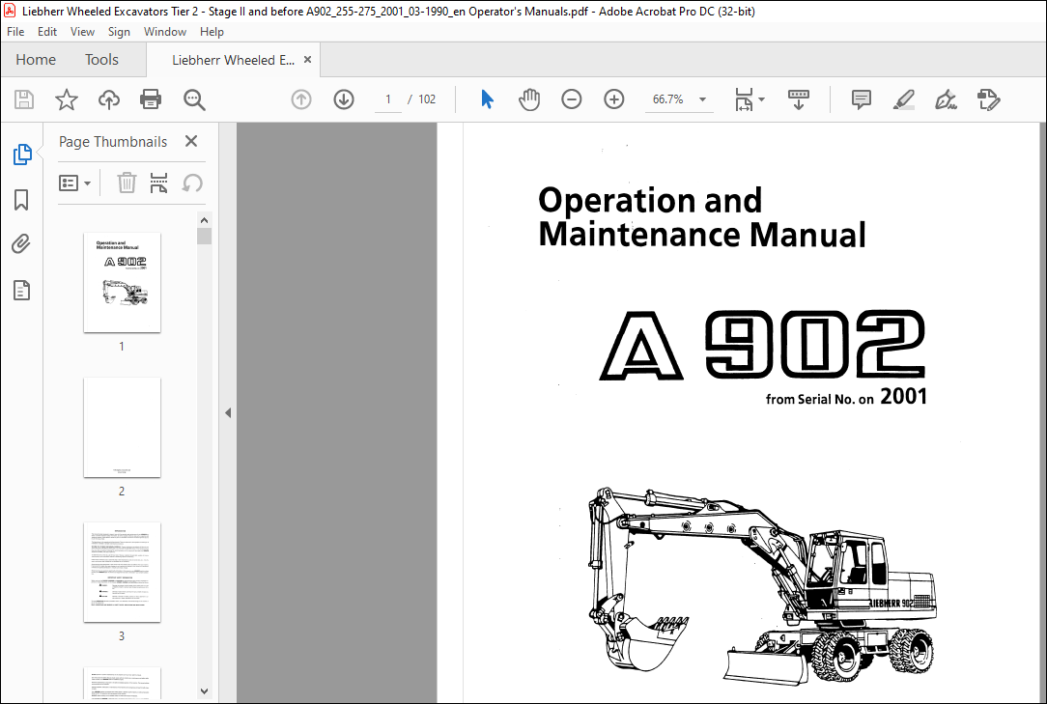This screenshot has width=1047, height=704.
Task: Open the View menu
Action: pyautogui.click(x=82, y=32)
